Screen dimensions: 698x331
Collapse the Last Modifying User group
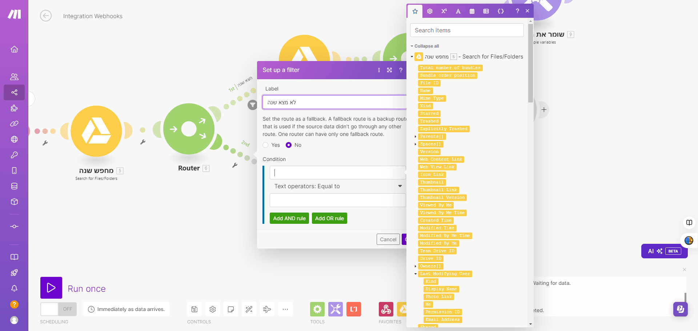416,274
